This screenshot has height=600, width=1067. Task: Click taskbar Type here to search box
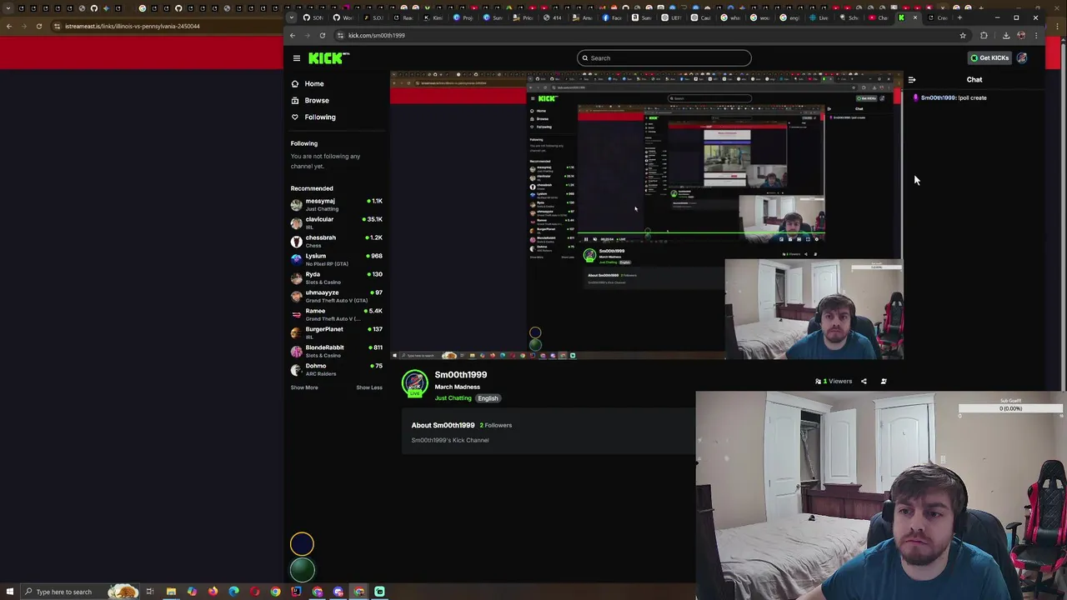pyautogui.click(x=80, y=592)
